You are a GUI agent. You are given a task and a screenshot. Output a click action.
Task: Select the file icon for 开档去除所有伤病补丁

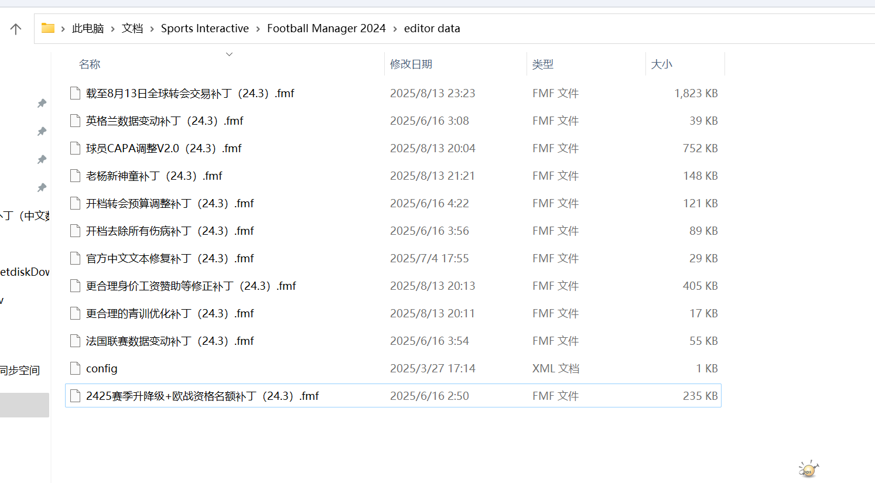(x=75, y=231)
